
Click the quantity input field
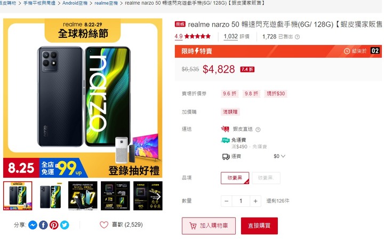click(x=241, y=201)
